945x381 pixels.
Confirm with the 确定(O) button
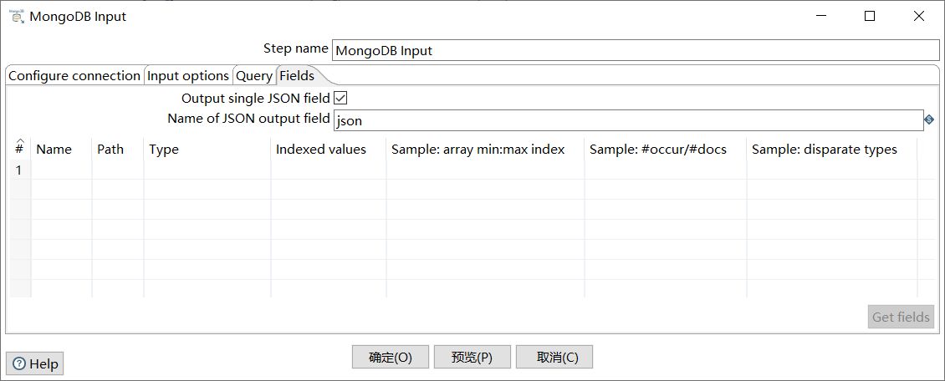(390, 357)
